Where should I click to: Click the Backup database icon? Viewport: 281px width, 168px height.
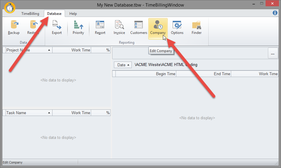pos(14,27)
